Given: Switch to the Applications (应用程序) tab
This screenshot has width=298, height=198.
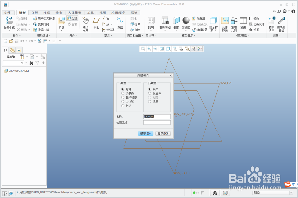Looking at the screenshot, I should pyautogui.click(x=118, y=13).
